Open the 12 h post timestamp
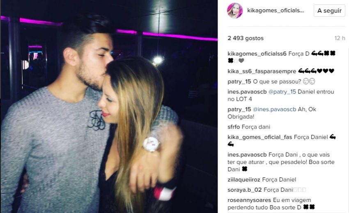349x213 pixels. coord(340,38)
